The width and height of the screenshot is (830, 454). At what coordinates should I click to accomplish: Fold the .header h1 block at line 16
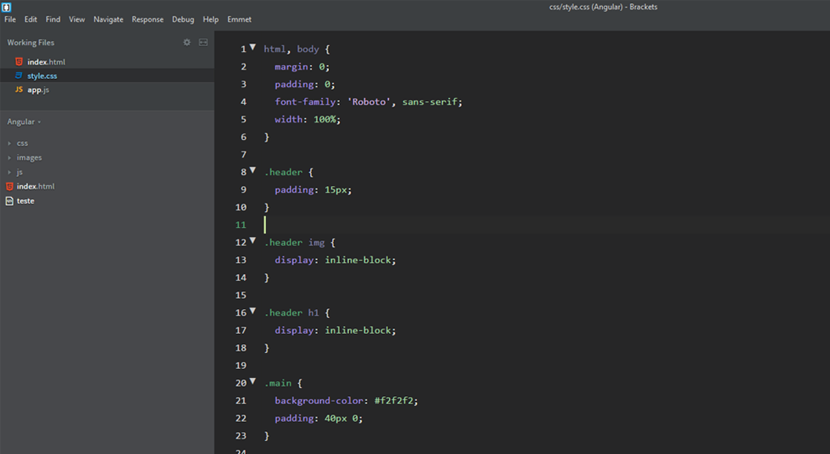click(x=253, y=310)
